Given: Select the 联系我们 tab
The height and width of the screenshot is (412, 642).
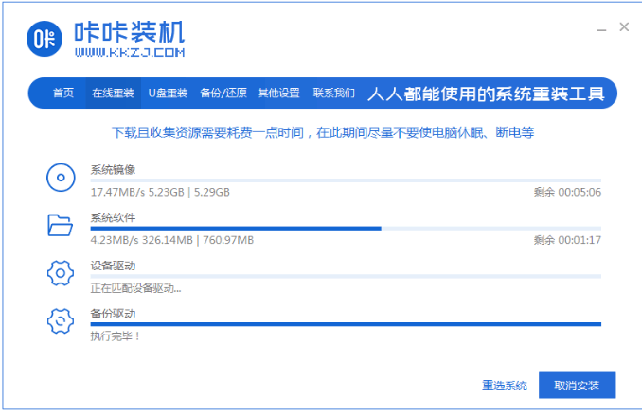Looking at the screenshot, I should [x=334, y=93].
